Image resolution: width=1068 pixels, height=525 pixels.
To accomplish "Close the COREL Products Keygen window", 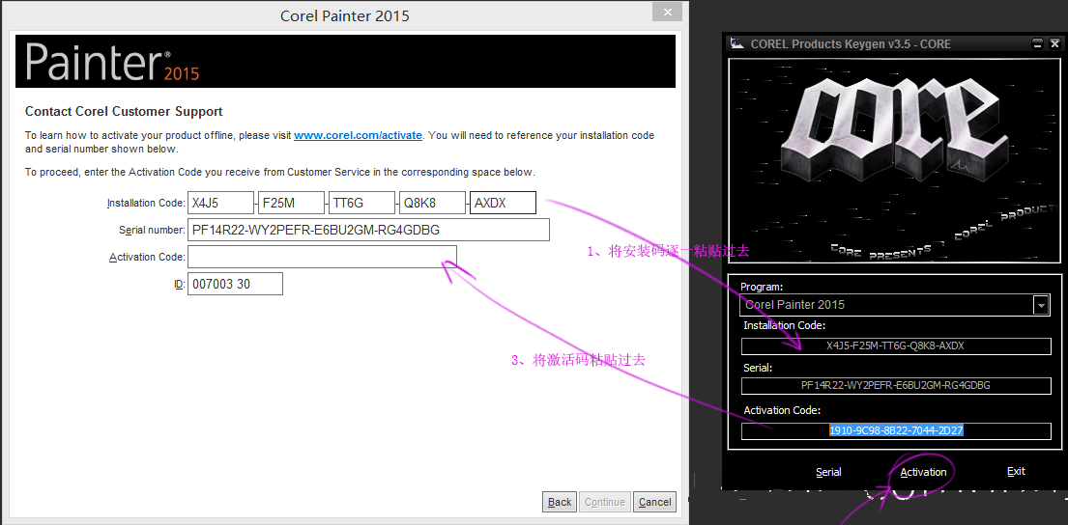I will 1054,43.
